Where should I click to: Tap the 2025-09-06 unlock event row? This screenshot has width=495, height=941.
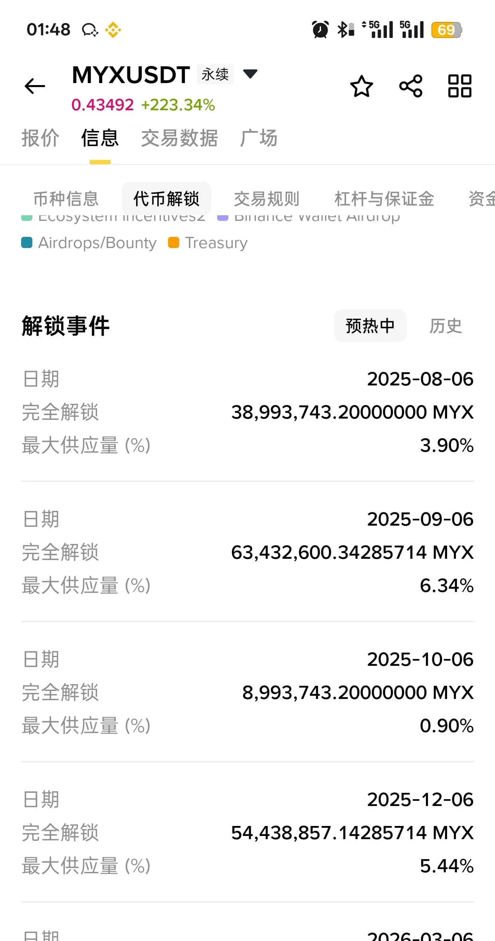point(247,552)
